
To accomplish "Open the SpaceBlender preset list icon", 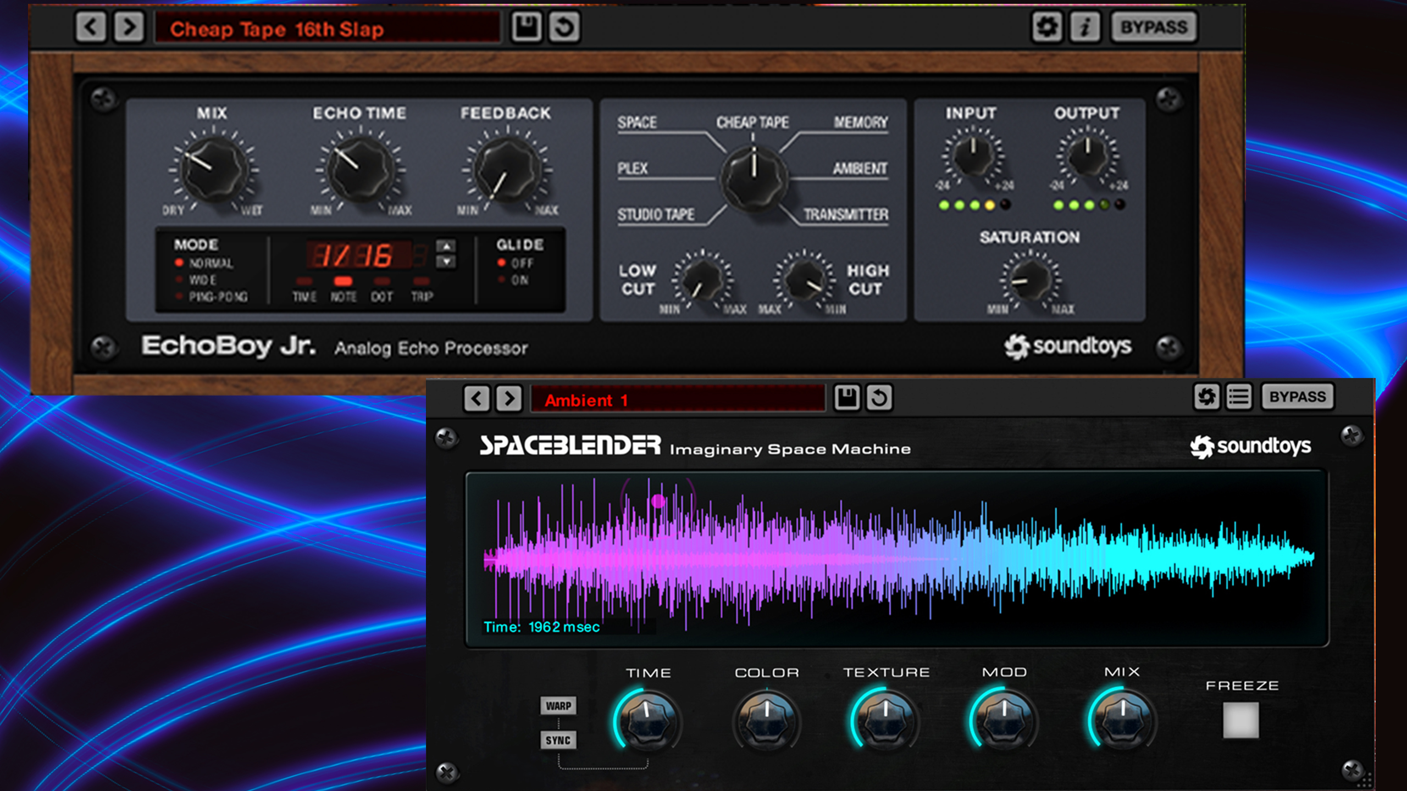I will (1239, 397).
